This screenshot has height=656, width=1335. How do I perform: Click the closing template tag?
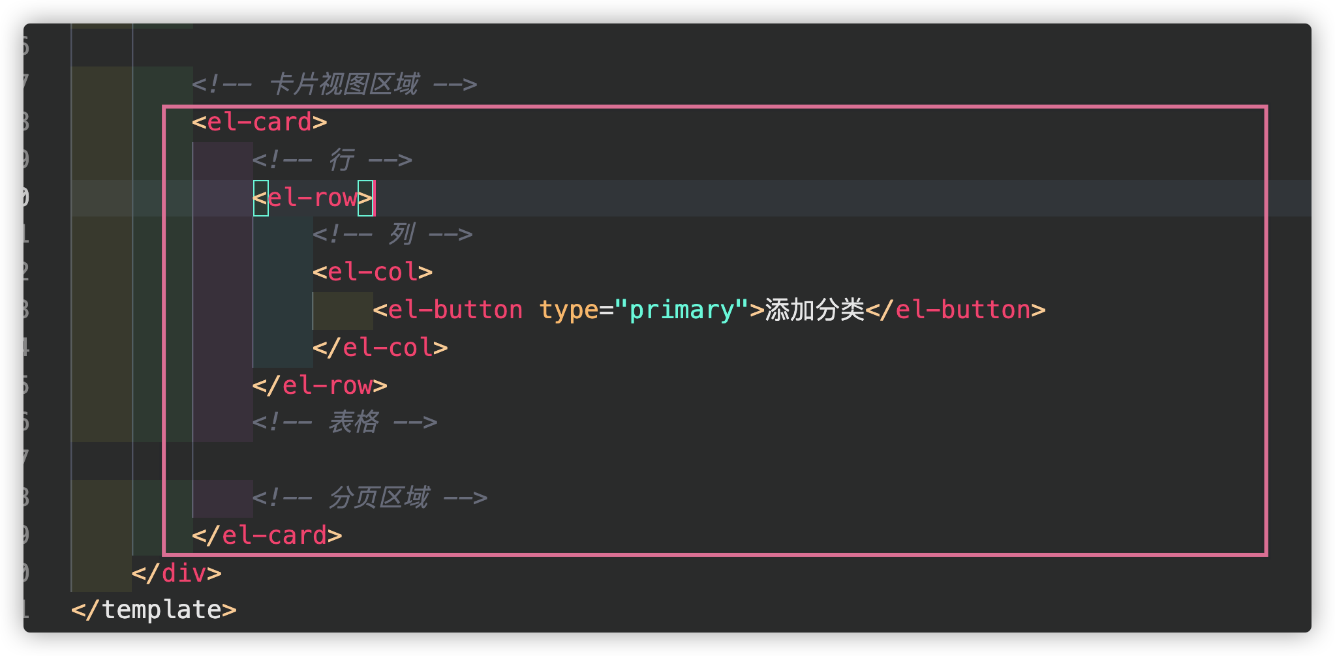[x=154, y=610]
